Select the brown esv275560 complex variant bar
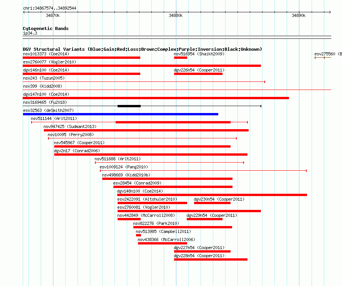This screenshot has width=342, height=286. tap(323, 58)
